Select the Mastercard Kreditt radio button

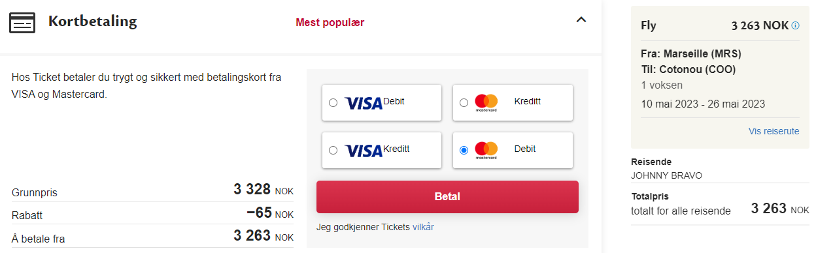(464, 102)
